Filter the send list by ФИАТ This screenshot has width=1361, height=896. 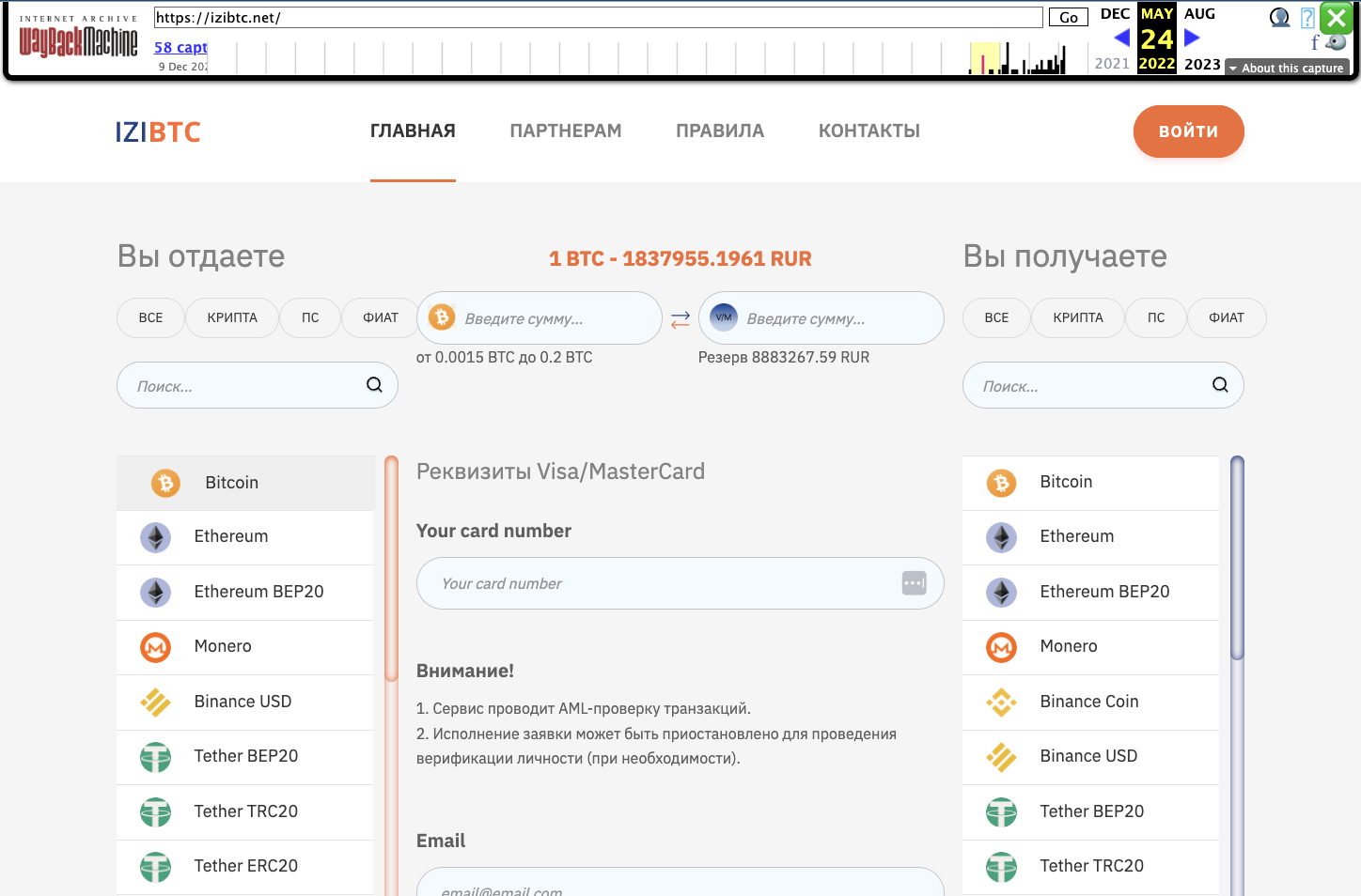(381, 317)
